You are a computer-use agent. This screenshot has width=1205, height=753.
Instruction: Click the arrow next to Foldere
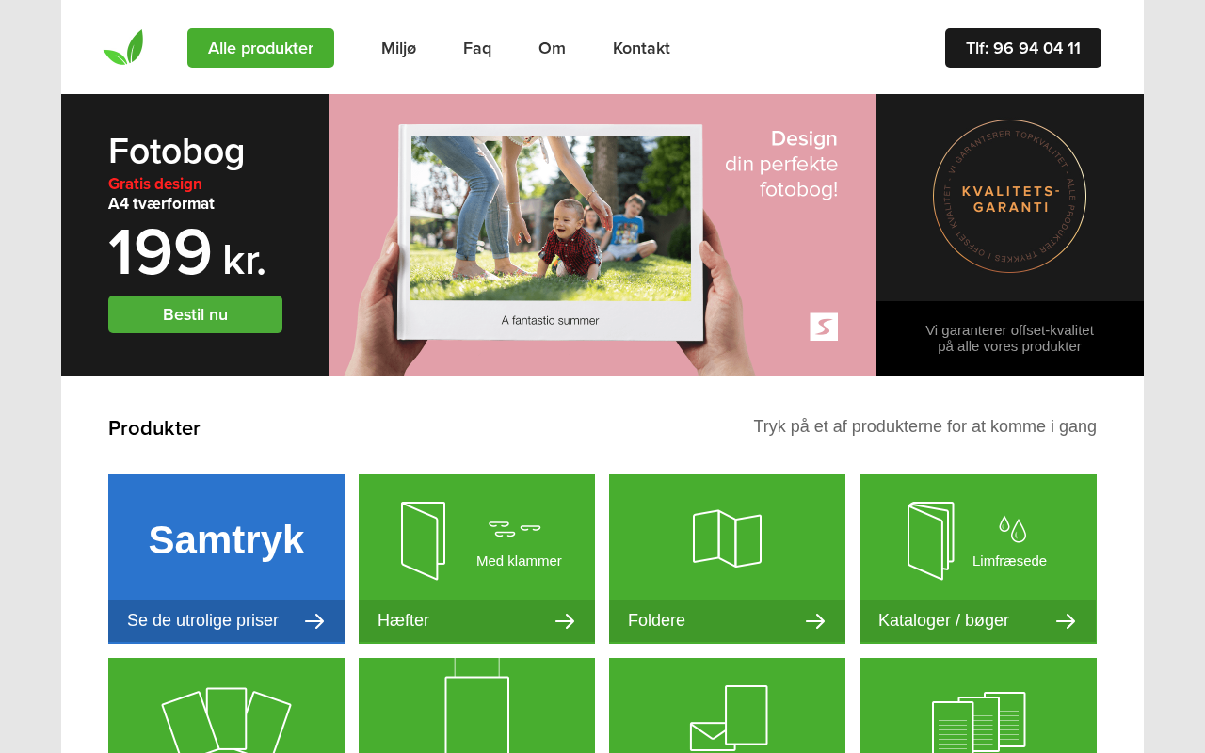click(x=815, y=621)
